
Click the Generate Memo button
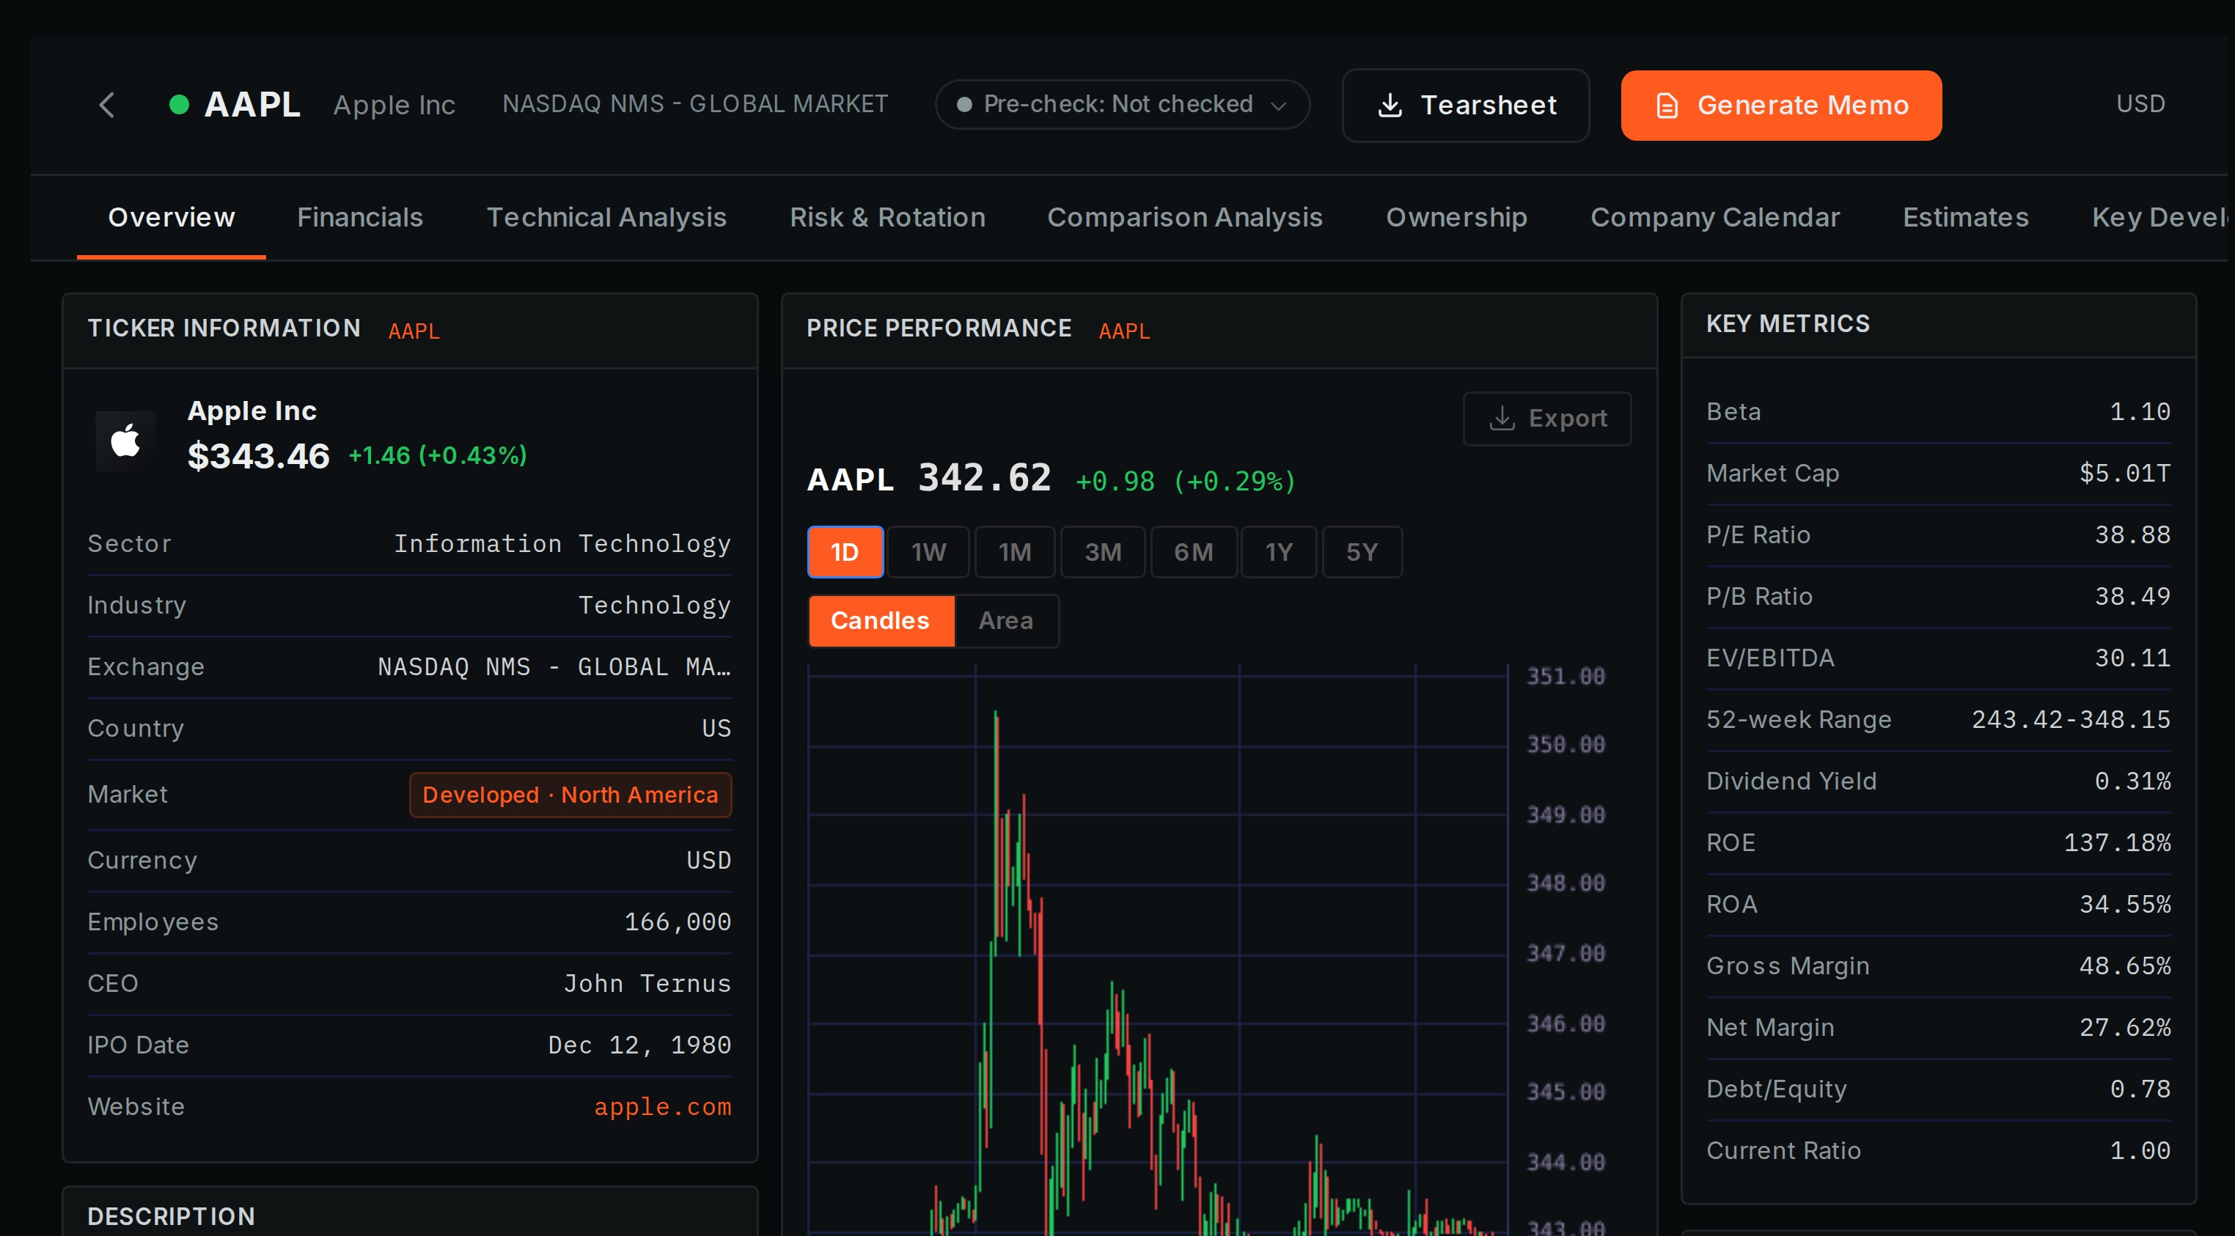pos(1780,105)
